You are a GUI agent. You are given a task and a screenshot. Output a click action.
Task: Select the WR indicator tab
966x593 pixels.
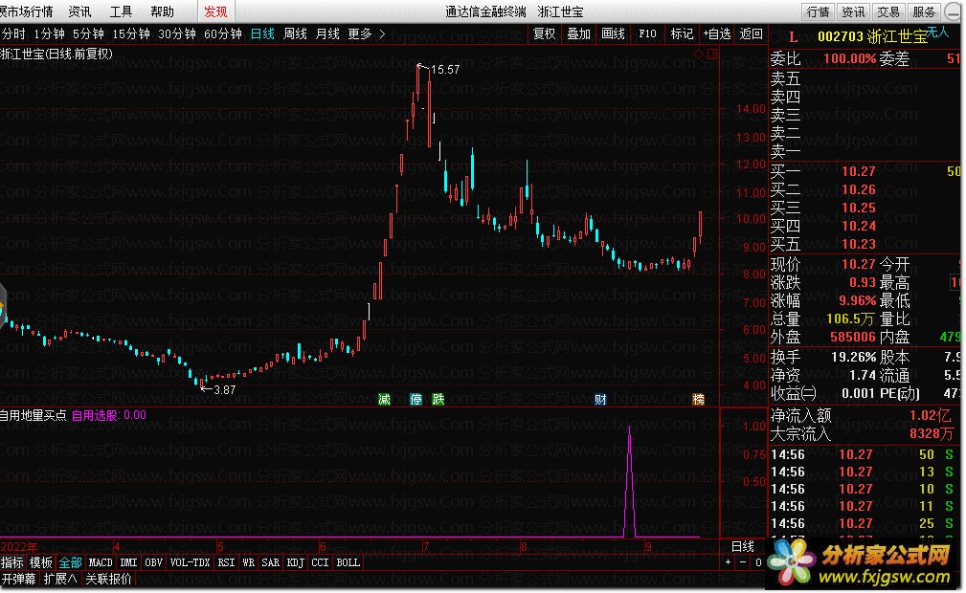[248, 562]
